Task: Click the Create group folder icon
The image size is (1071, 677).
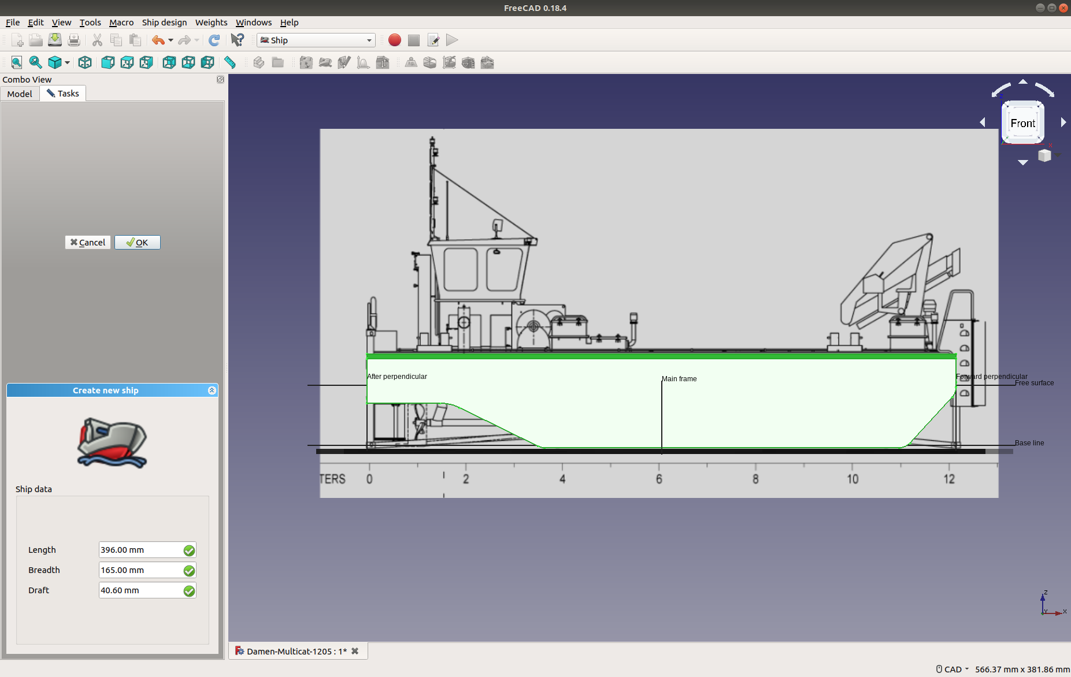Action: pyautogui.click(x=278, y=62)
